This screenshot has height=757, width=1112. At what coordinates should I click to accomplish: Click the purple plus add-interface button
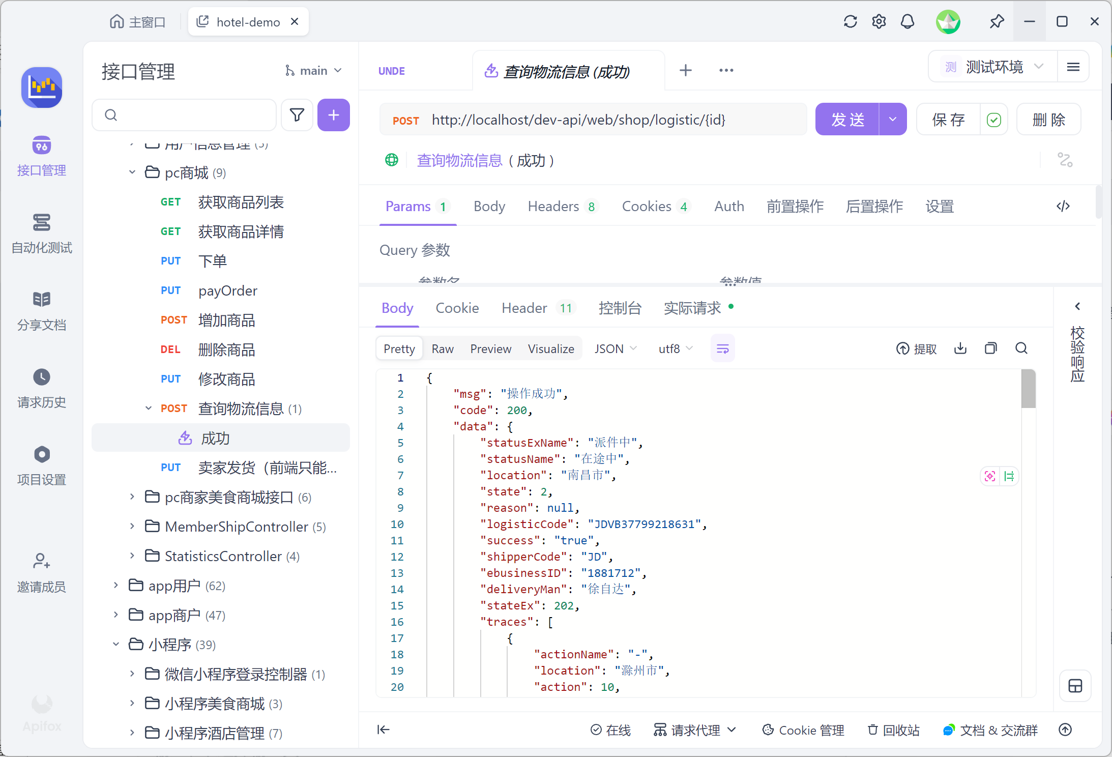333,115
